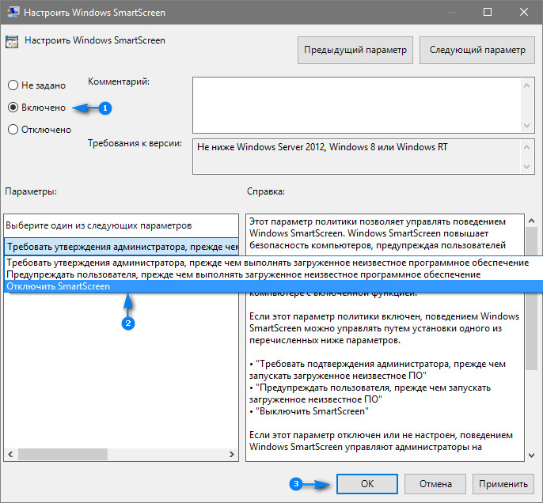Go to "Следующий параметр"
This screenshot has height=503, width=543.
pos(477,50)
